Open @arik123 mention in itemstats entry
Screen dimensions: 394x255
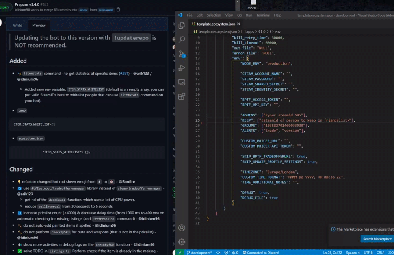click(141, 74)
